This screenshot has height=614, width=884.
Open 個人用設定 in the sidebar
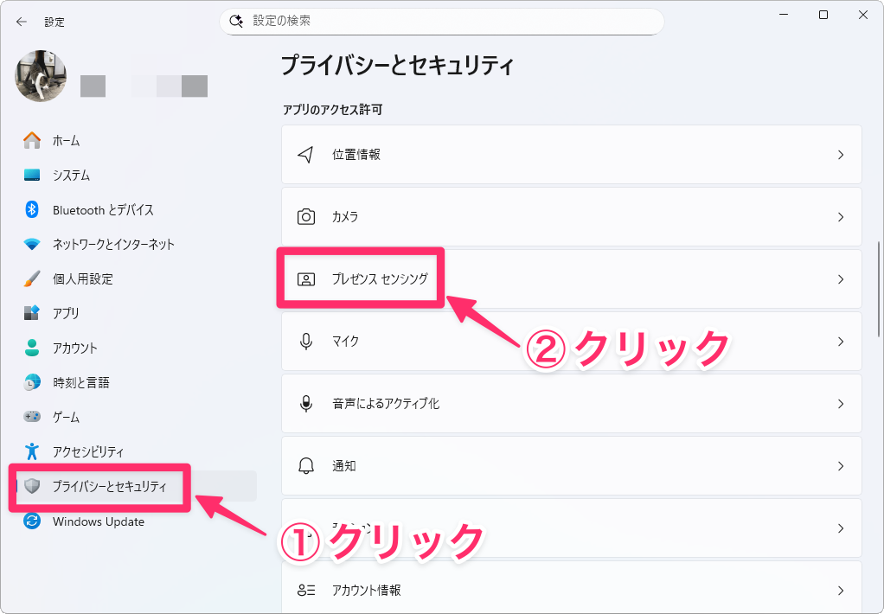coord(82,278)
